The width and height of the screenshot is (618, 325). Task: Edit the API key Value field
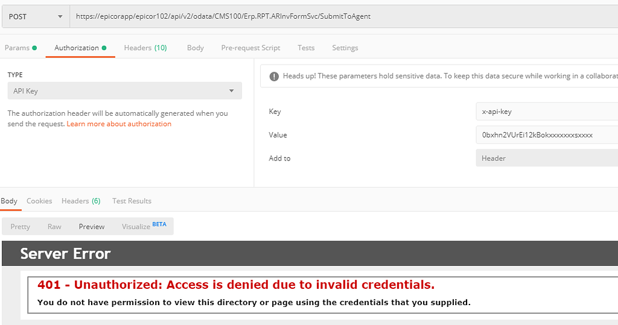547,134
